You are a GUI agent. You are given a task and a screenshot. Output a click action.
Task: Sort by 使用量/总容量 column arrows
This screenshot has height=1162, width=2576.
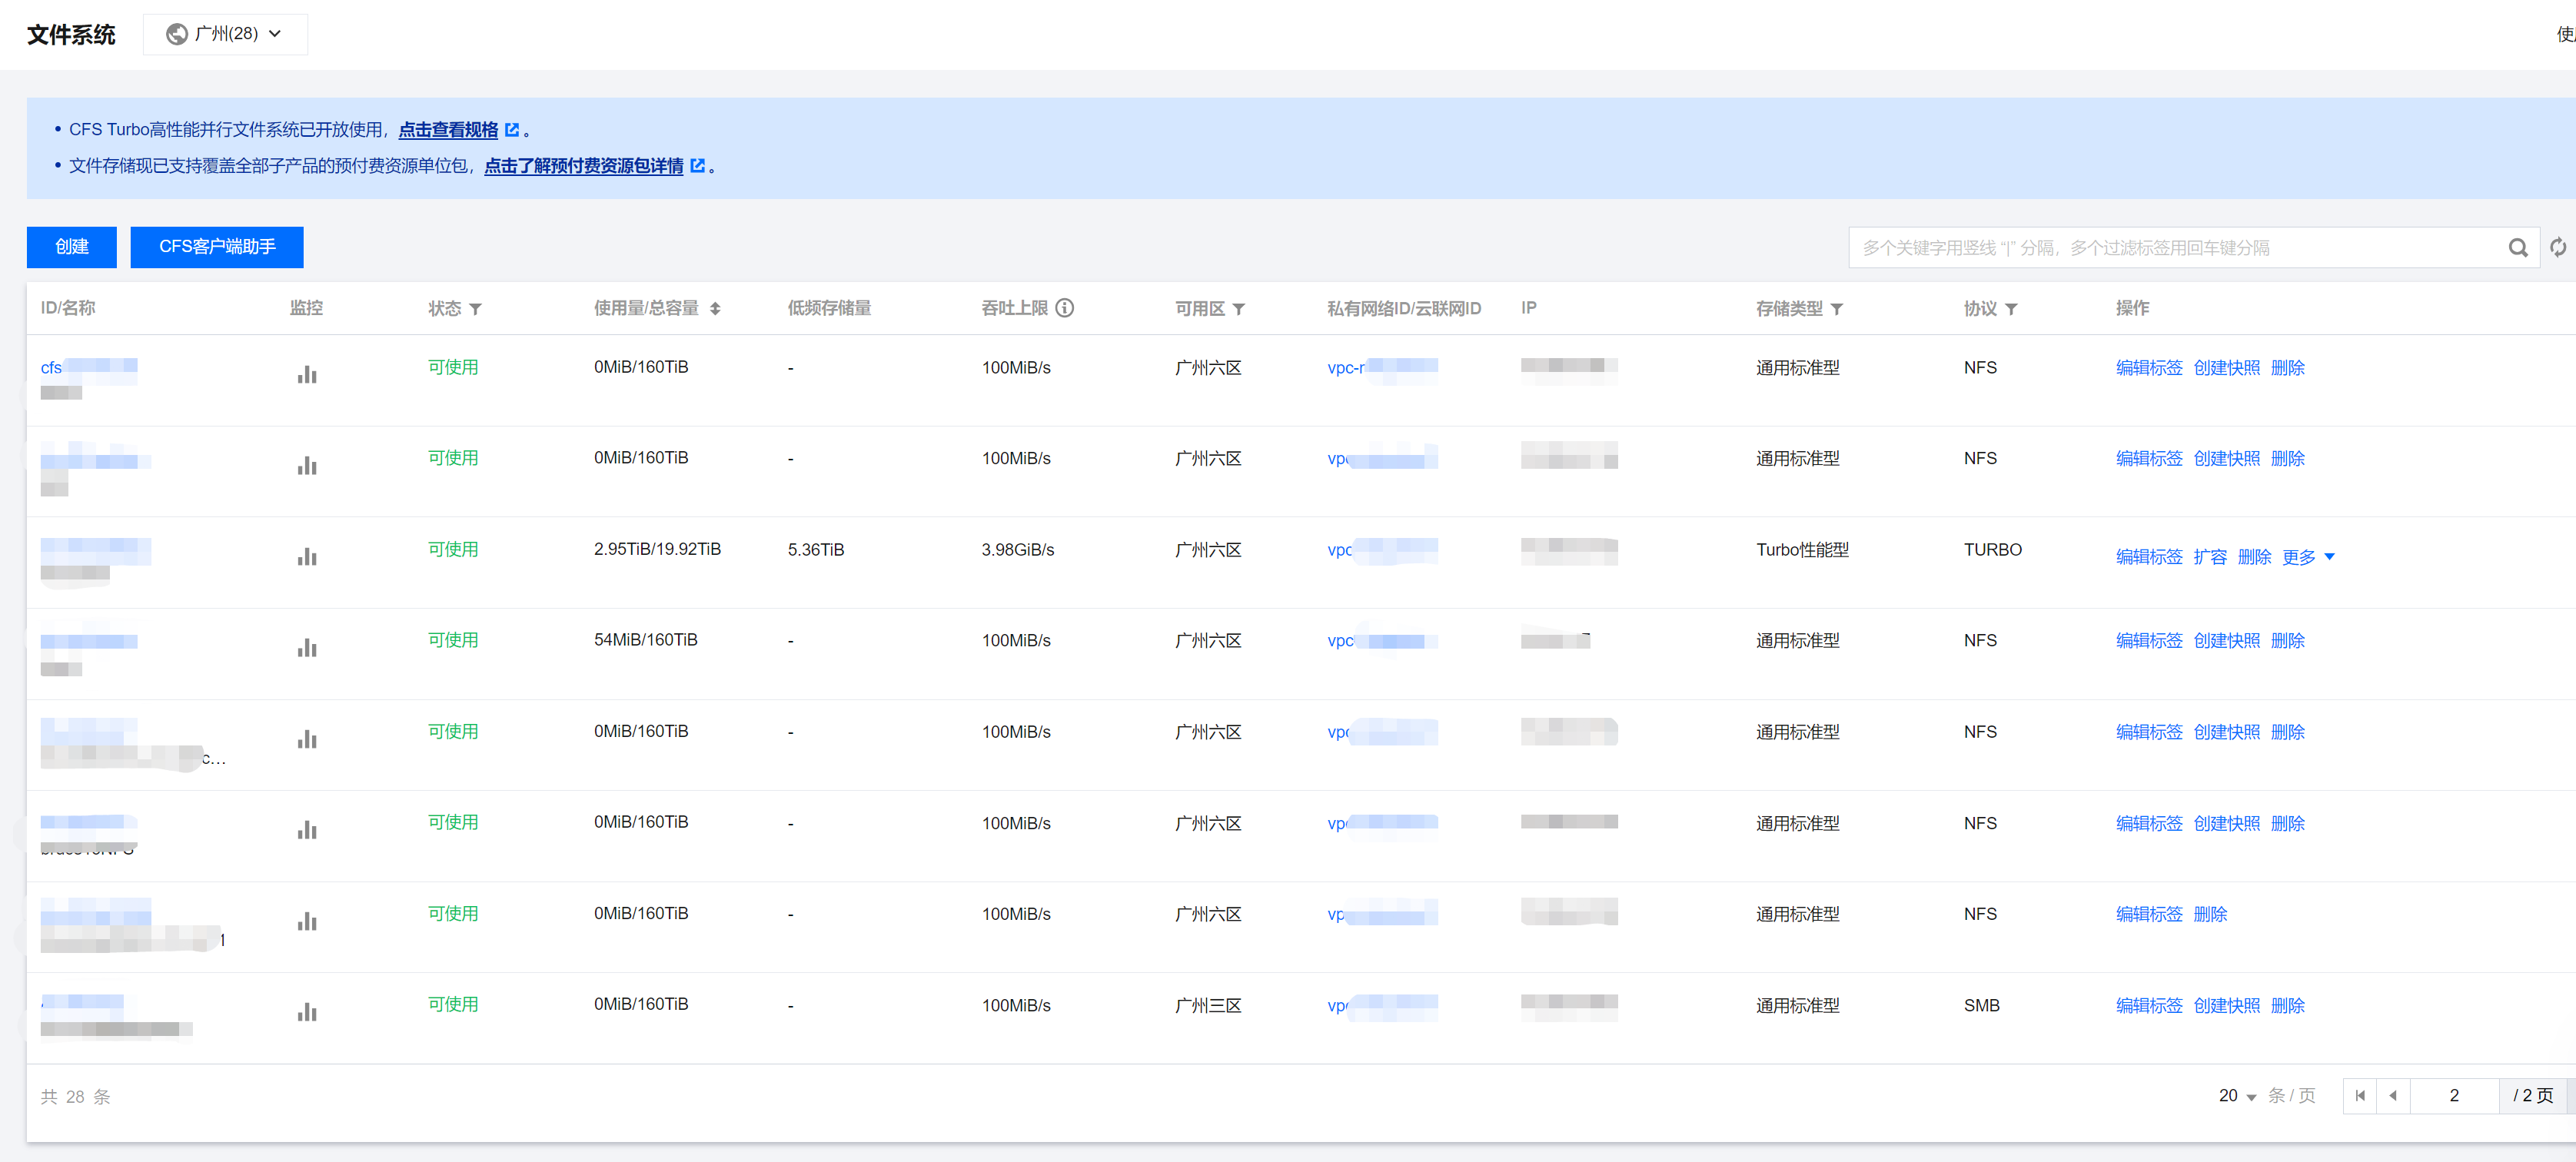point(715,309)
